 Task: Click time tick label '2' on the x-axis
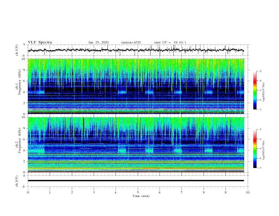(x=72, y=192)
